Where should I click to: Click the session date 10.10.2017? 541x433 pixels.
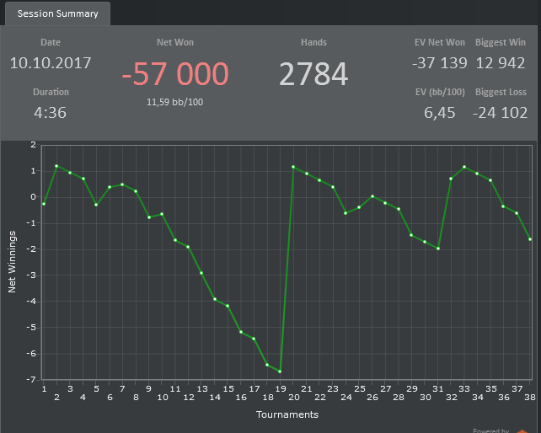(51, 63)
